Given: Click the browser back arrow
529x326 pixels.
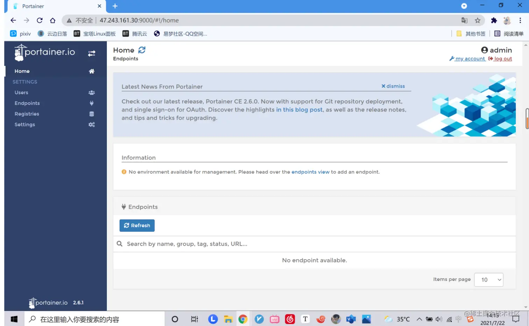Looking at the screenshot, I should 13,20.
